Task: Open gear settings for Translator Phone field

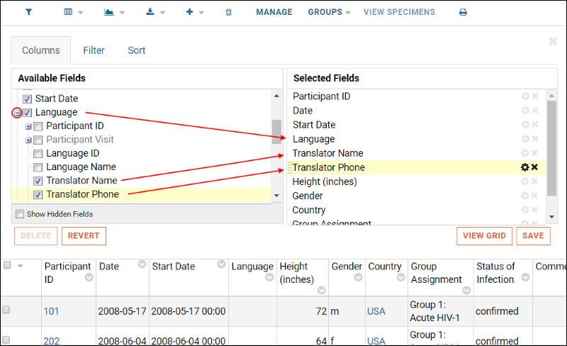Action: tap(524, 167)
